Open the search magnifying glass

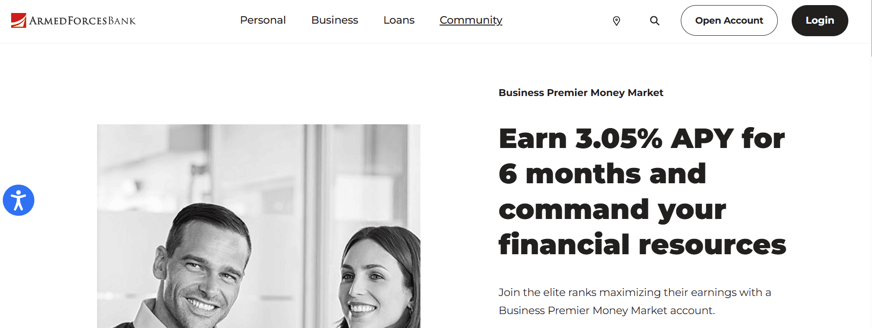click(x=654, y=21)
